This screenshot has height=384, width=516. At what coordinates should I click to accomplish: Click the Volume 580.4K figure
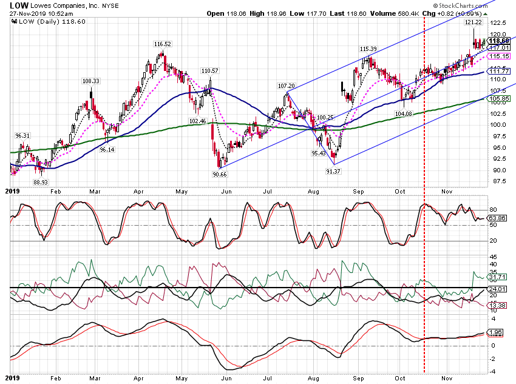[x=395, y=13]
